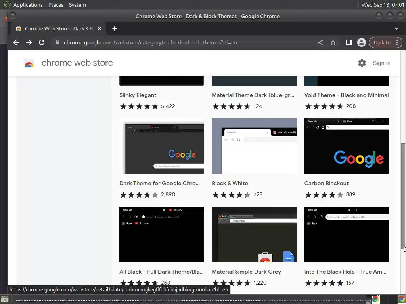Image resolution: width=406 pixels, height=304 pixels.
Task: Open the Carbon Blackout theme thumbnail
Action: 347,146
